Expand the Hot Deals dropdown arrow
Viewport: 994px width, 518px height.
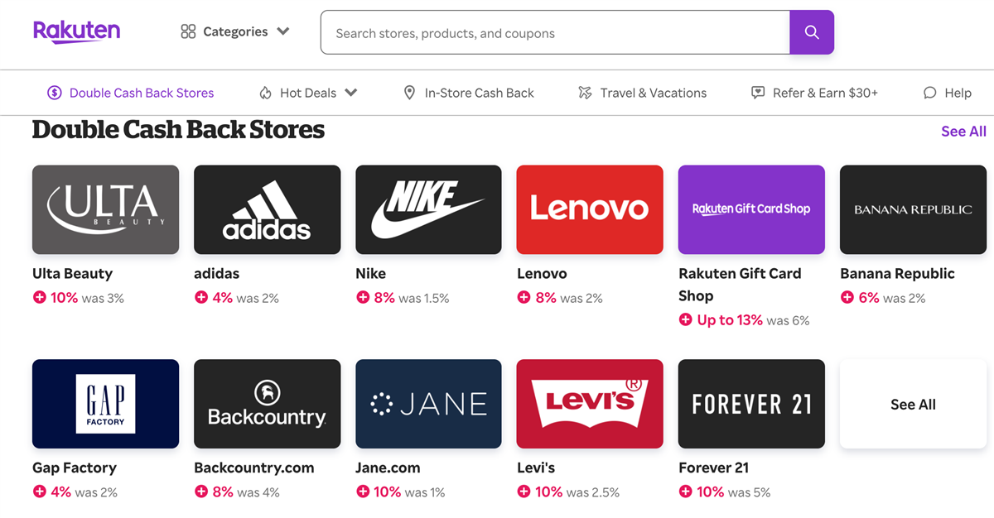tap(351, 93)
